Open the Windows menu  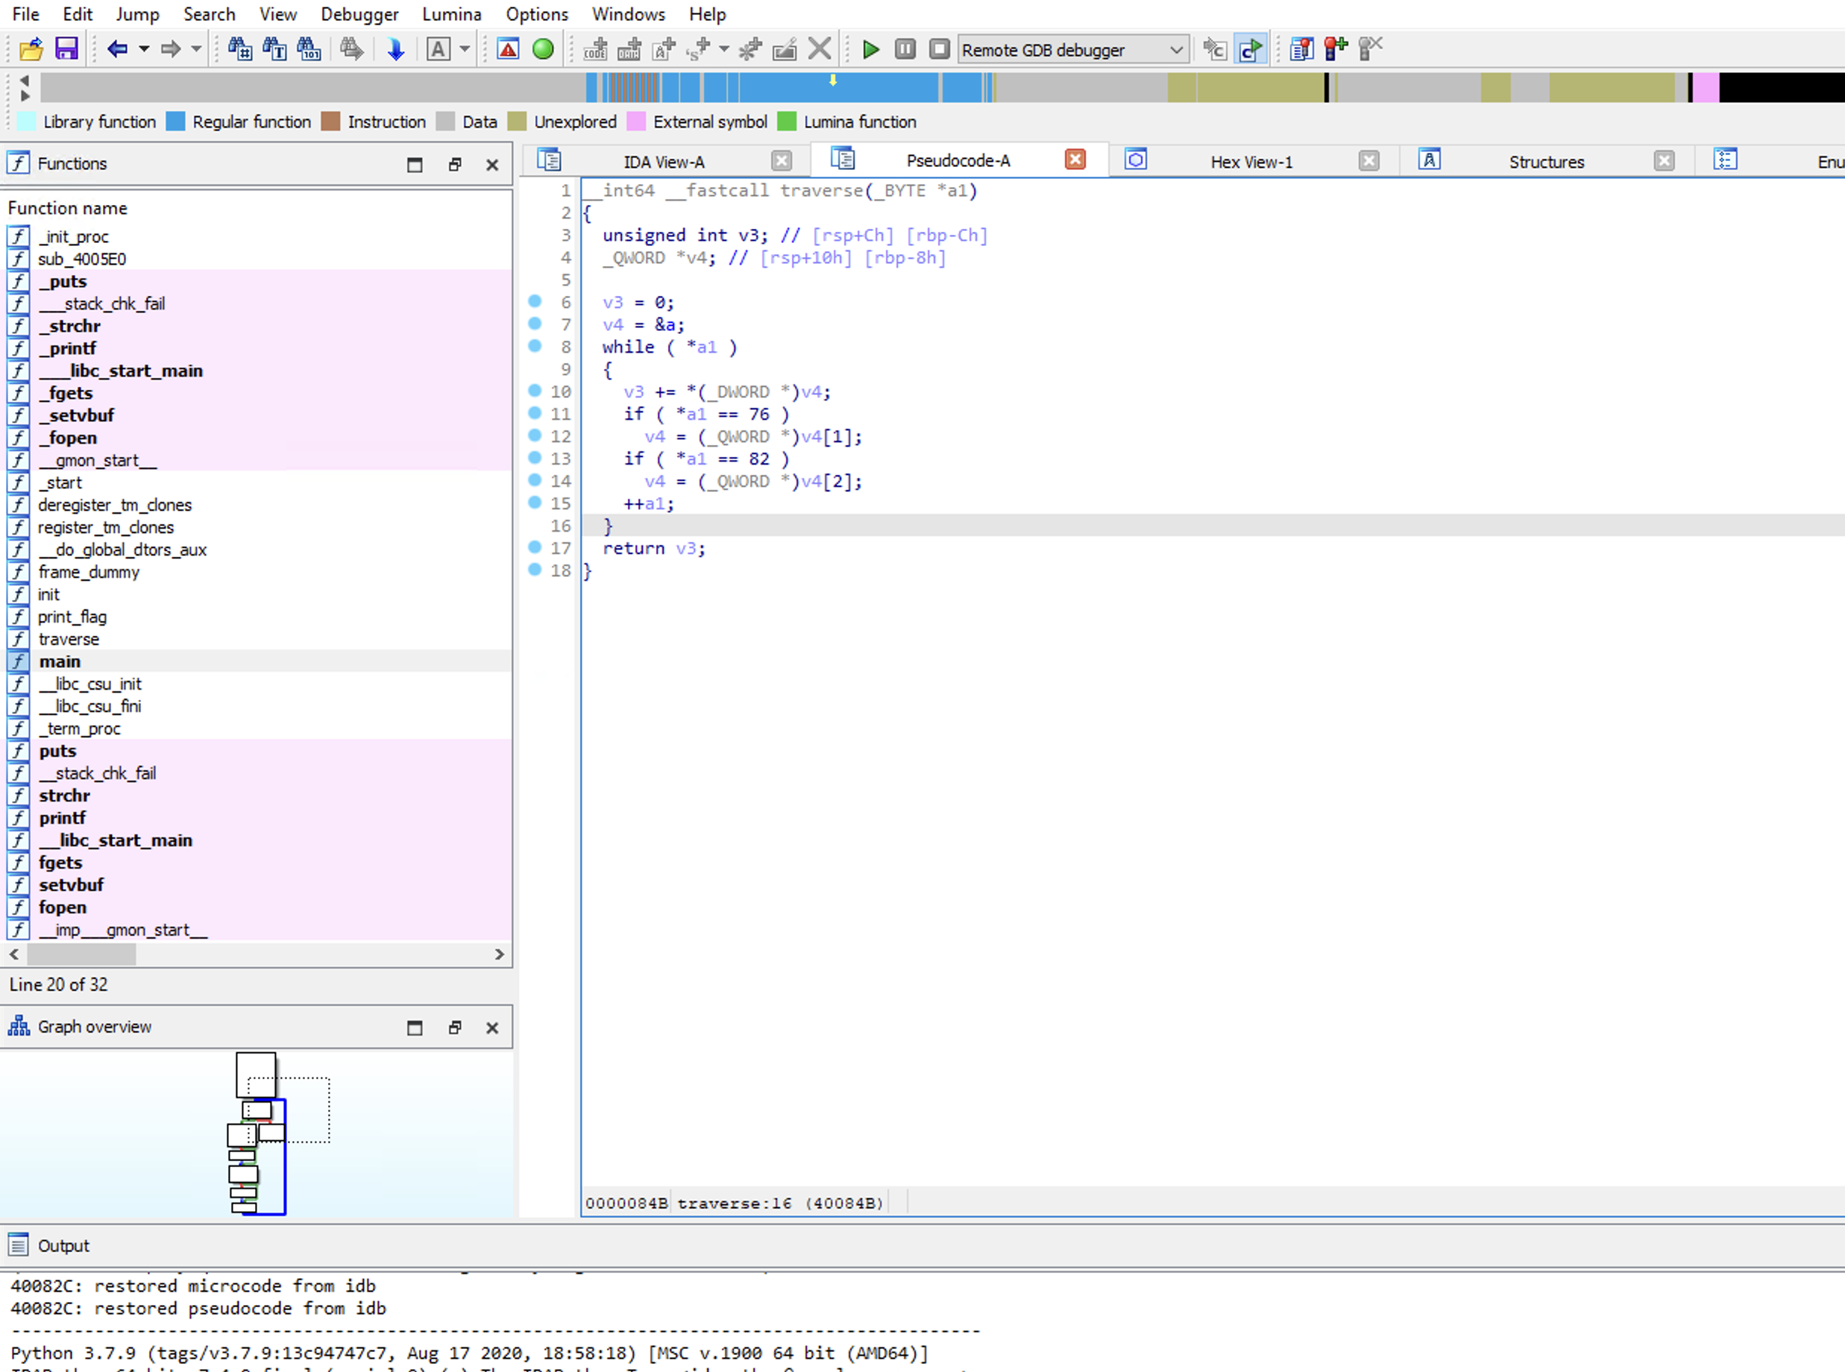click(629, 14)
